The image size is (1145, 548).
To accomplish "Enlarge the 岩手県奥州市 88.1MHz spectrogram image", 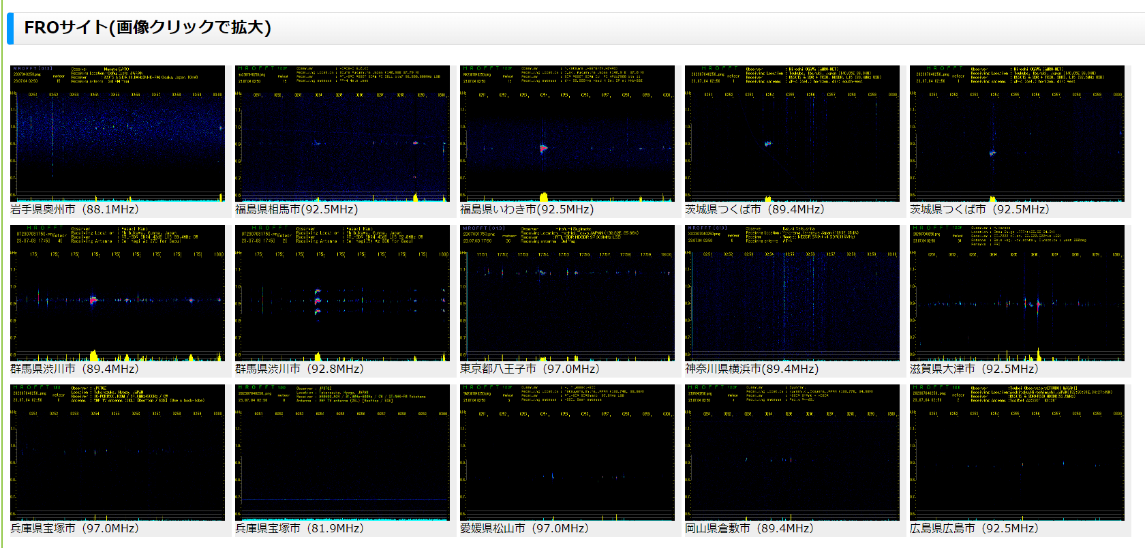I will (117, 134).
